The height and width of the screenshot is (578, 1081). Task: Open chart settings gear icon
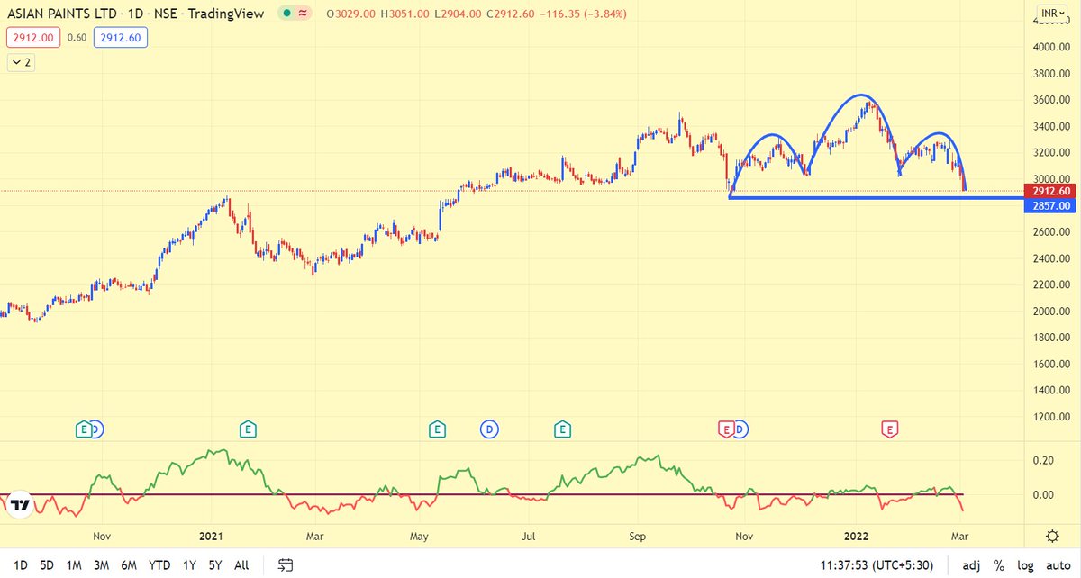(x=1051, y=536)
